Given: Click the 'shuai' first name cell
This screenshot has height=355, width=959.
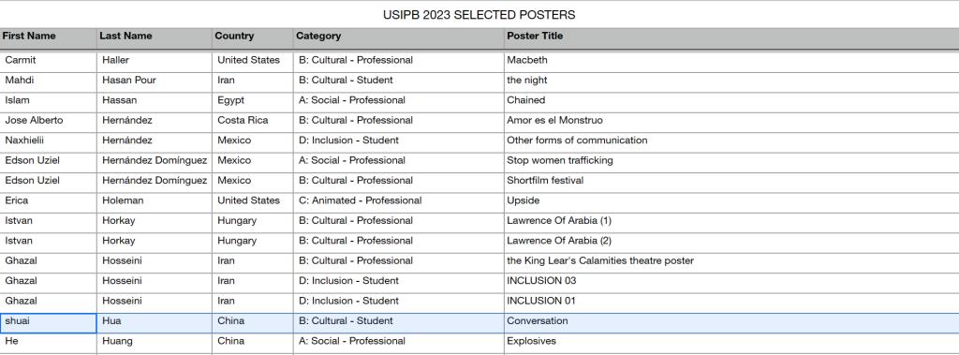Looking at the screenshot, I should [49, 323].
